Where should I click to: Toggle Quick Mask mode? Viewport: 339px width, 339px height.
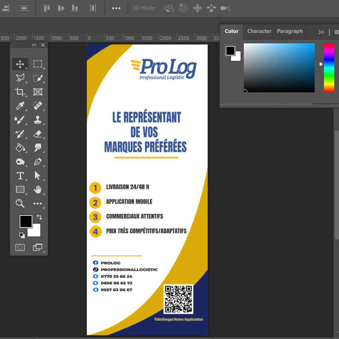pos(20,247)
